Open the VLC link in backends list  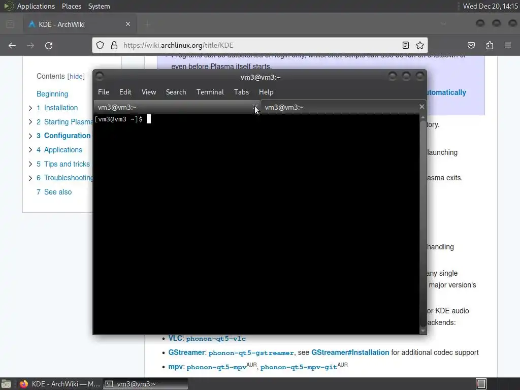175,338
